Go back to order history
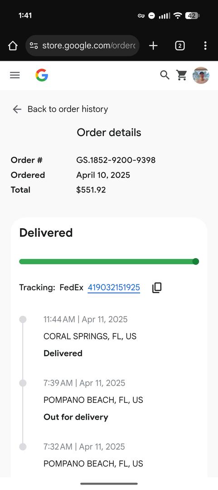Screen dimensions: 218x490 coord(68,109)
